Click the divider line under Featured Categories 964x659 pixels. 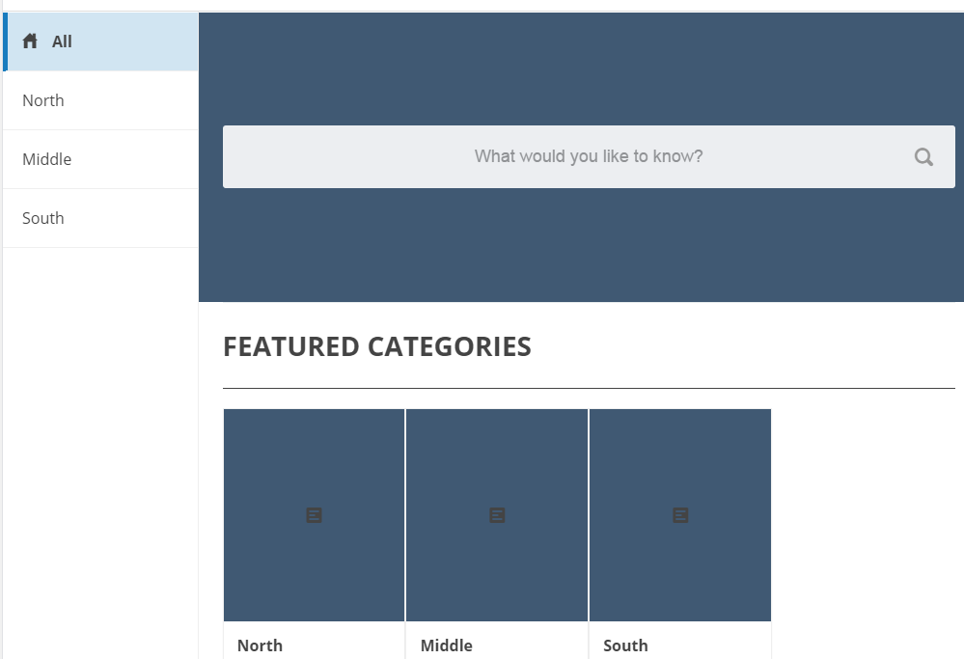[x=589, y=388]
